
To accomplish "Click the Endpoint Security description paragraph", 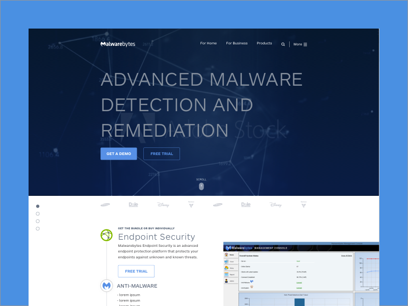I will coord(158,251).
